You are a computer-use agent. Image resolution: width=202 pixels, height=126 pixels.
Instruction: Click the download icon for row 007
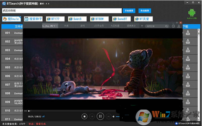(x=188, y=84)
